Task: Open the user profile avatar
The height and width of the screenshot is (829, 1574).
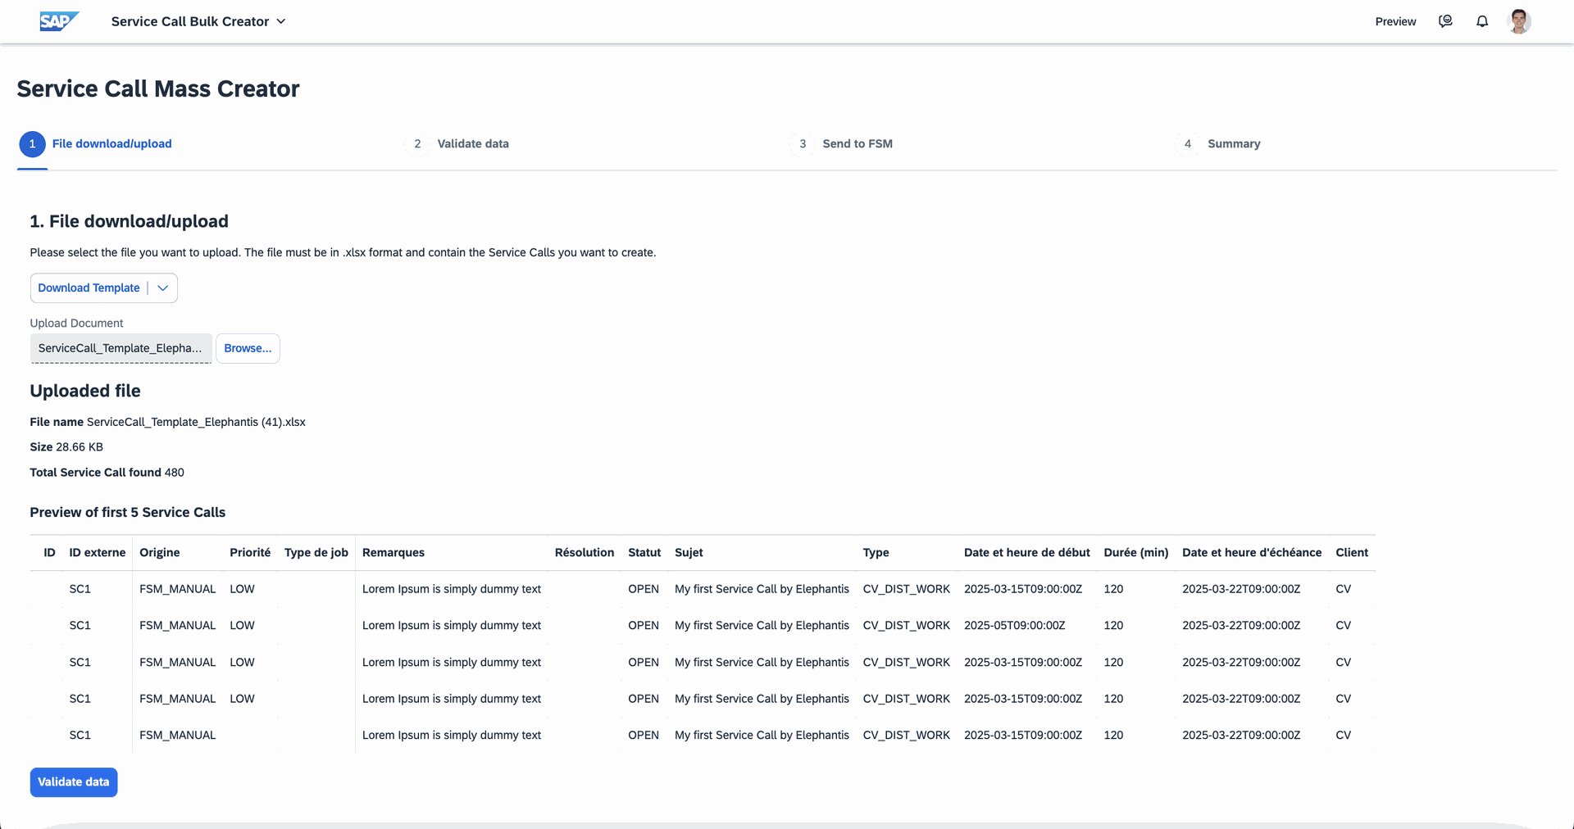Action: click(x=1519, y=21)
